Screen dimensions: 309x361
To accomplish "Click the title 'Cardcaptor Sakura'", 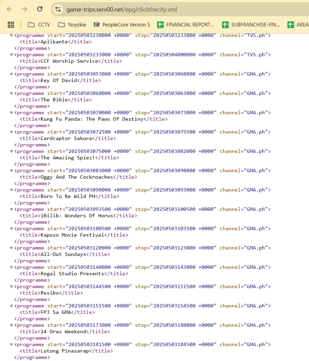I will 66,139.
